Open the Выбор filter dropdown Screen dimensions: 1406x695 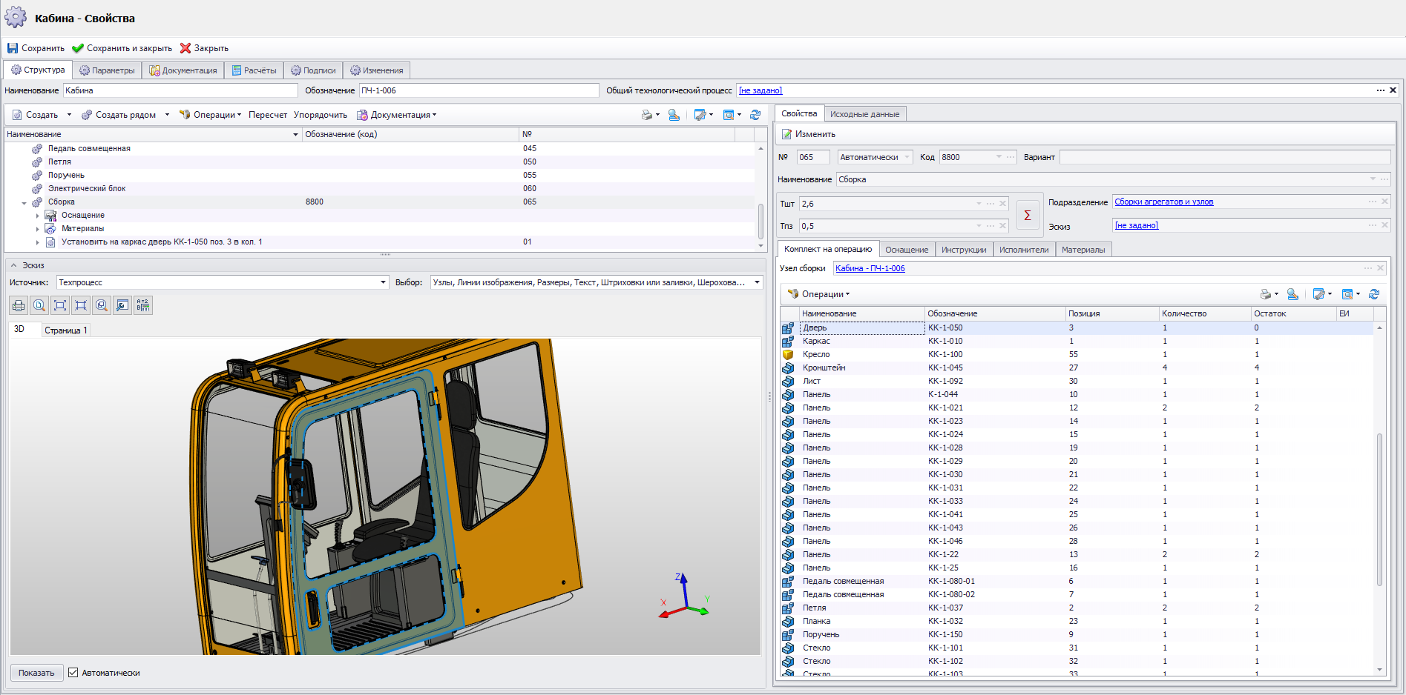point(757,282)
